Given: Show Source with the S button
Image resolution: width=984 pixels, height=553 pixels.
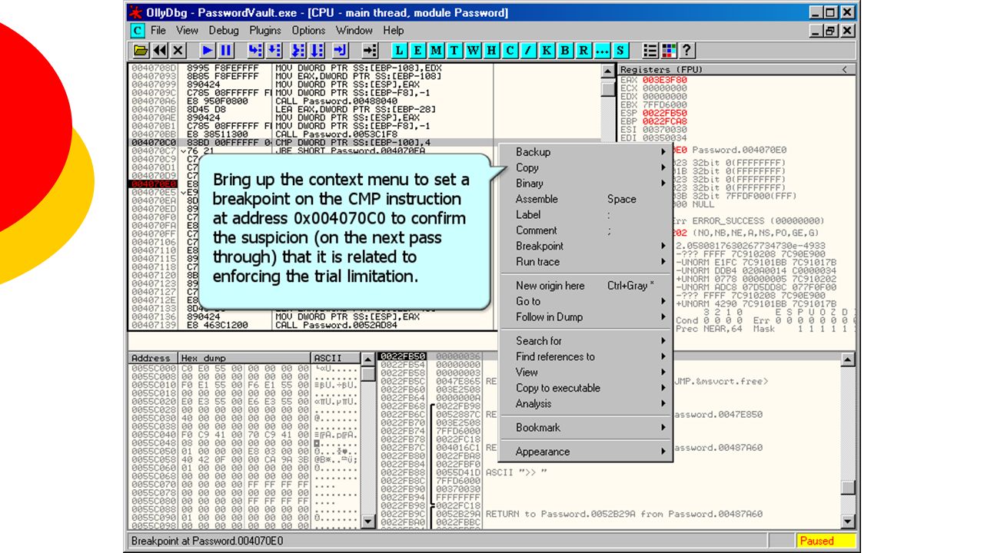Looking at the screenshot, I should pyautogui.click(x=621, y=51).
